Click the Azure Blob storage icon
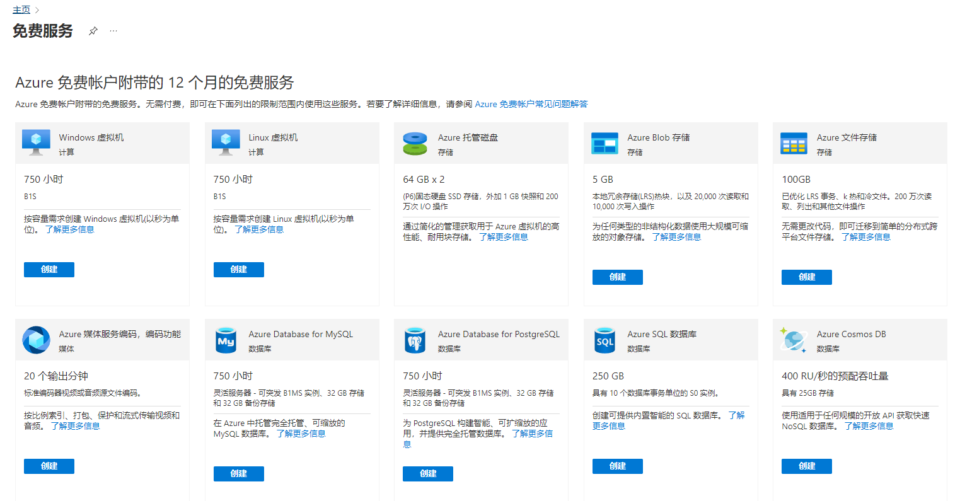This screenshot has width=960, height=501. tap(604, 143)
